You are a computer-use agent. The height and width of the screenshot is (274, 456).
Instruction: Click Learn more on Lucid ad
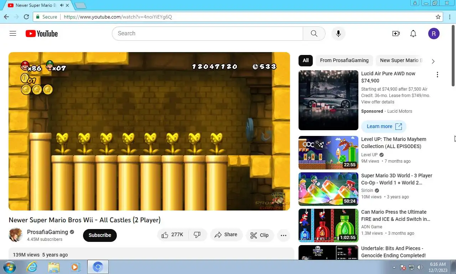coord(384,126)
